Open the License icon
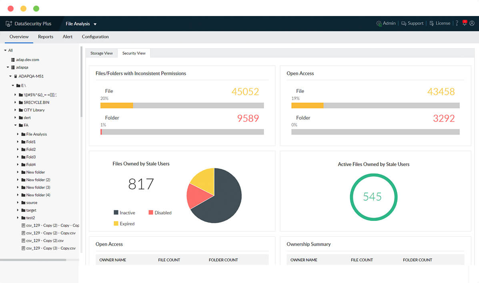479x283 pixels. 431,23
